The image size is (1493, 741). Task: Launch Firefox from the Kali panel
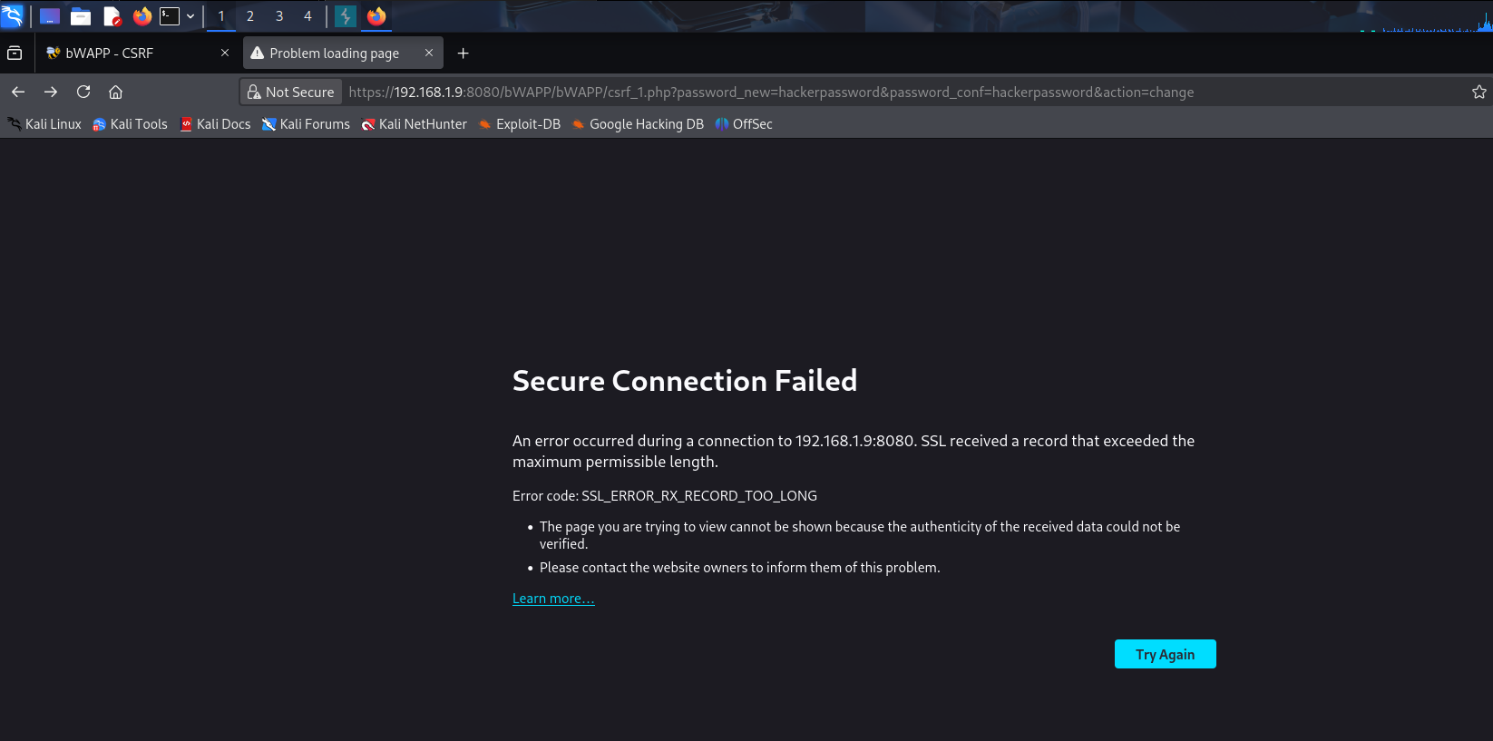[141, 16]
